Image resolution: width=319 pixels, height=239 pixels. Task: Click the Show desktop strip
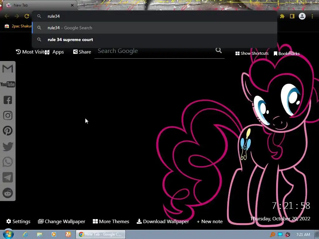coord(317,234)
